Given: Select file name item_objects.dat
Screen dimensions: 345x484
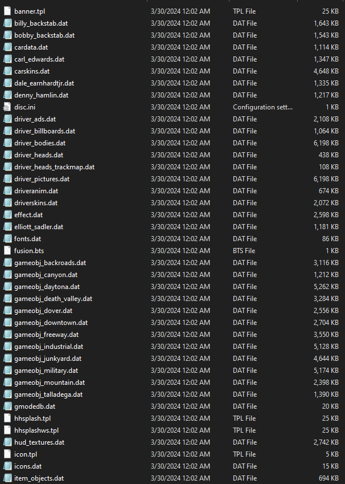Looking at the screenshot, I should click(39, 478).
